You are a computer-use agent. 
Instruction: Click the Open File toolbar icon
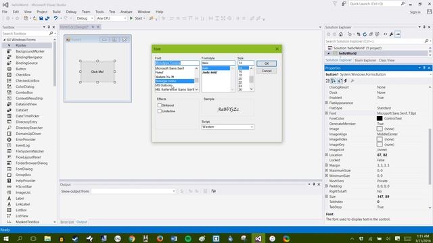pyautogui.click(x=35, y=18)
